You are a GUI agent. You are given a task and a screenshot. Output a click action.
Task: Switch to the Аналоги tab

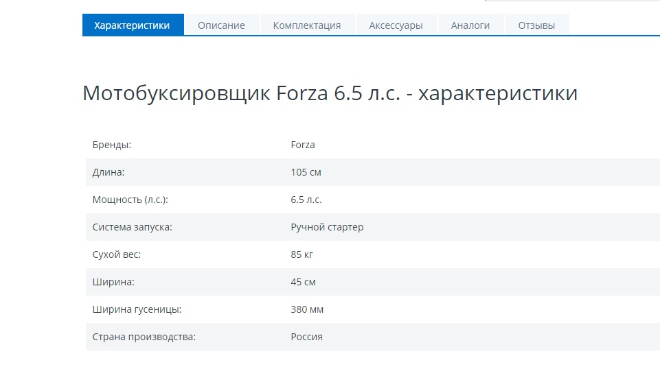tap(470, 25)
